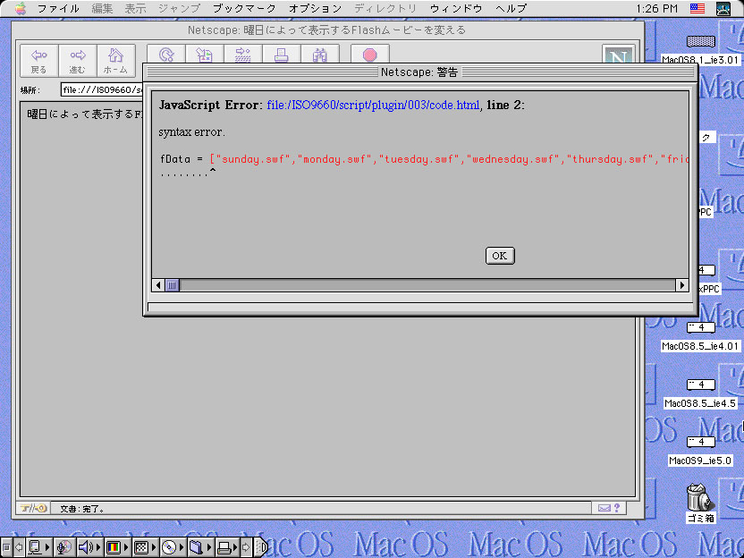744x558 pixels.
Task: Open the ヘルプ menu
Action: pyautogui.click(x=511, y=9)
